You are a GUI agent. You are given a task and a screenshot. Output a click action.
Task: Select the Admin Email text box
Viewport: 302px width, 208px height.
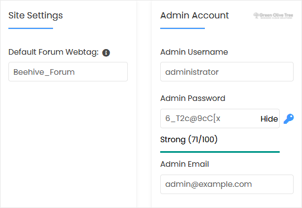227,184
